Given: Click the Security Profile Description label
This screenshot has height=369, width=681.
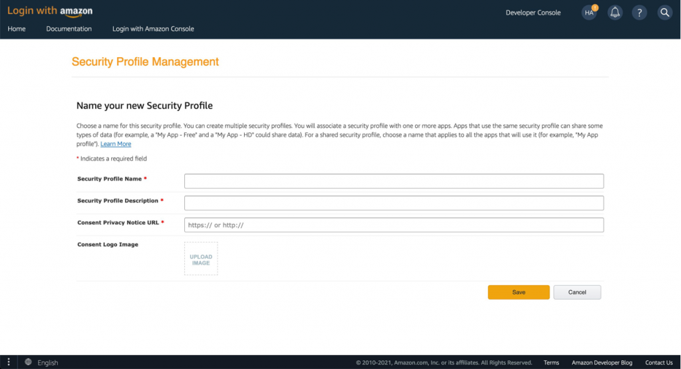Looking at the screenshot, I should (x=118, y=201).
